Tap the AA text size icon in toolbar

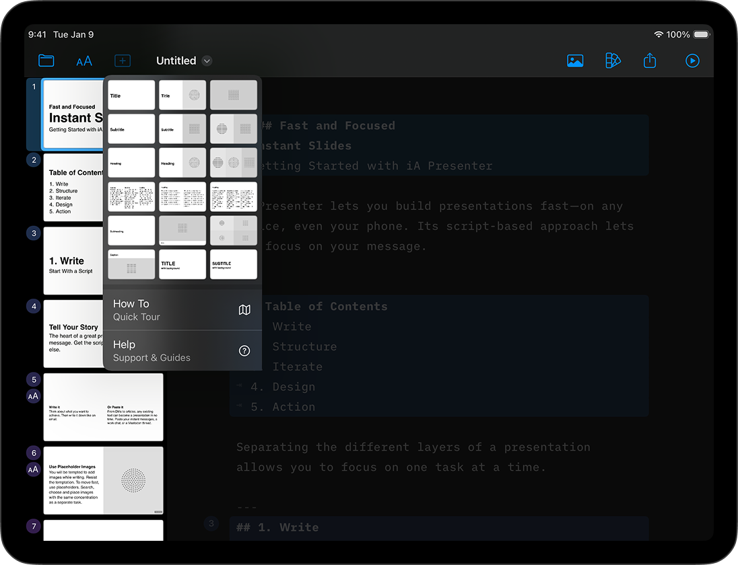point(84,61)
